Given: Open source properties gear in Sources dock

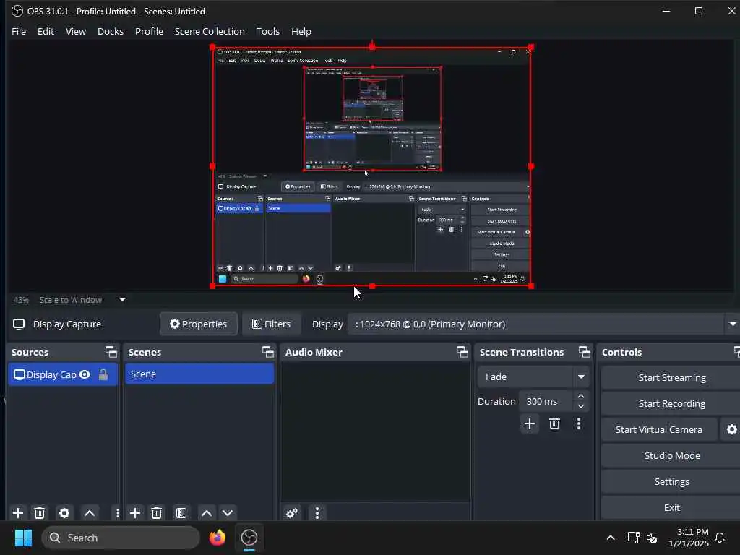Looking at the screenshot, I should coord(64,513).
